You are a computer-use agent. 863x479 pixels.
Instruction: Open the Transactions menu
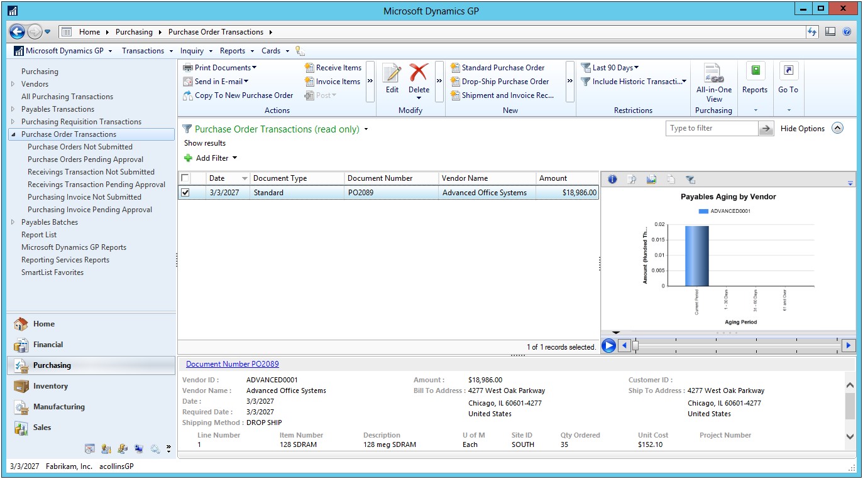tap(147, 51)
